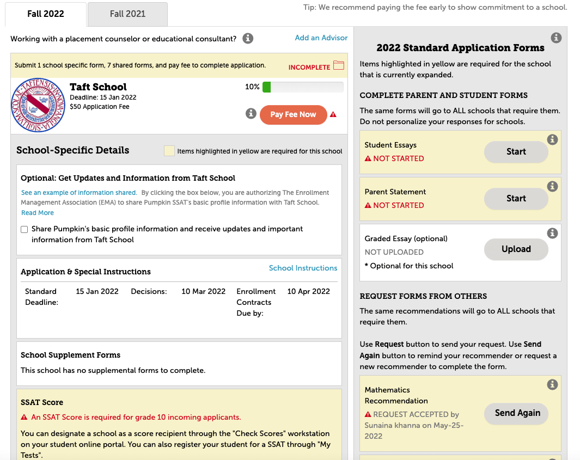Click warning icon beside Parent Statement NOT STARTED
The image size is (580, 460).
(x=368, y=205)
